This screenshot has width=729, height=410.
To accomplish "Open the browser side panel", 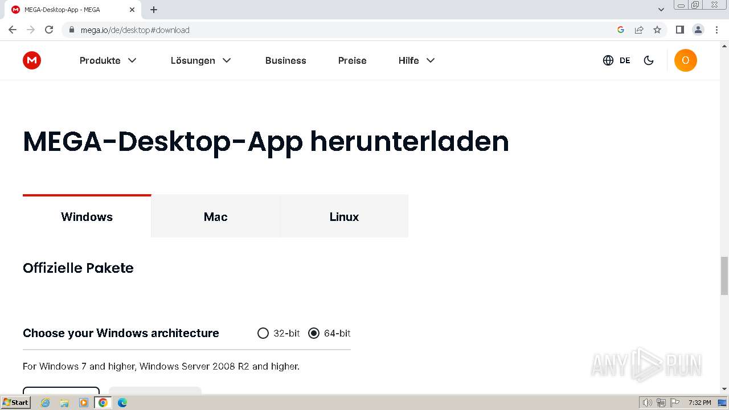I will pyautogui.click(x=679, y=30).
